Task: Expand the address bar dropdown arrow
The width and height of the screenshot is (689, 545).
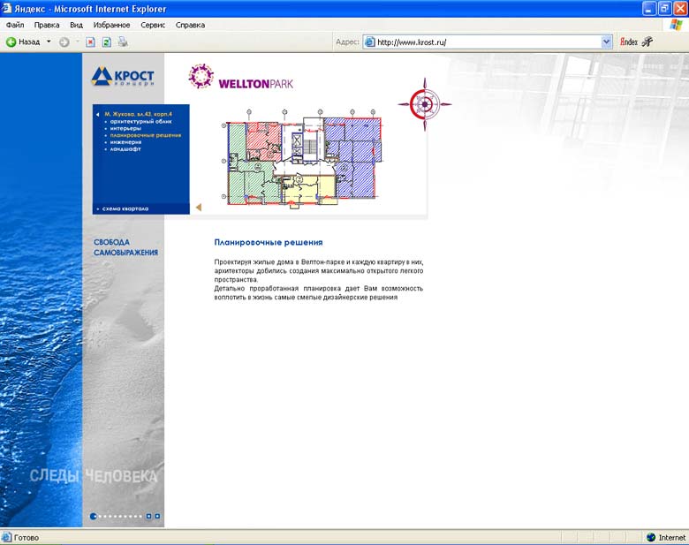Action: (x=606, y=42)
